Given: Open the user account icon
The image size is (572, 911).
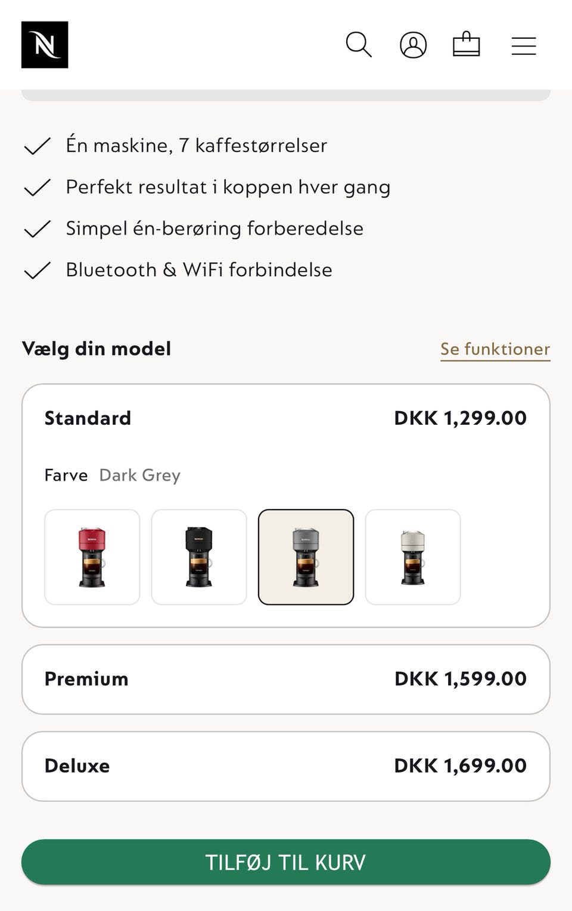Looking at the screenshot, I should click(413, 45).
